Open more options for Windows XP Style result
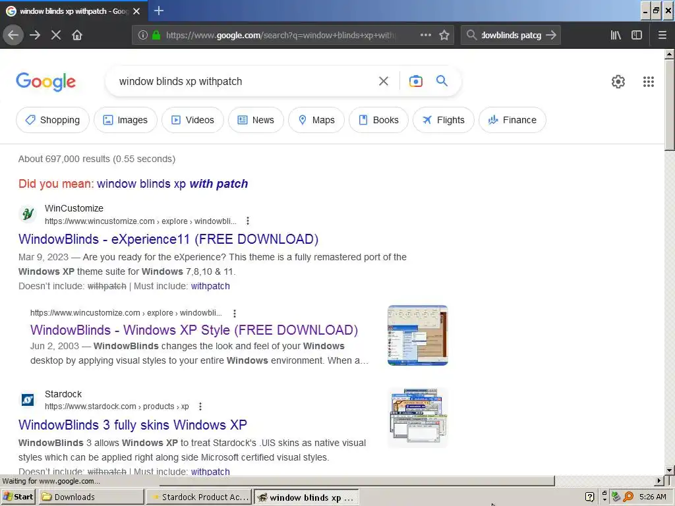 click(x=235, y=313)
